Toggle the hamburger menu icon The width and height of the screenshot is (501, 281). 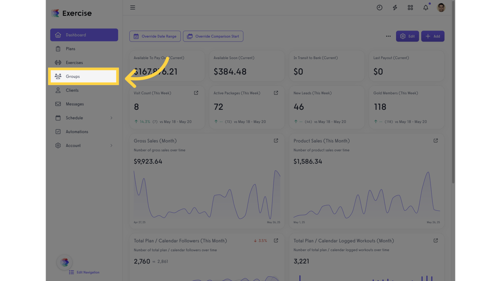133,7
